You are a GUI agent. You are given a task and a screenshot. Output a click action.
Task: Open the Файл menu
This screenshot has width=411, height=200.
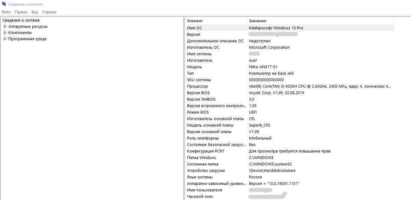pos(6,12)
